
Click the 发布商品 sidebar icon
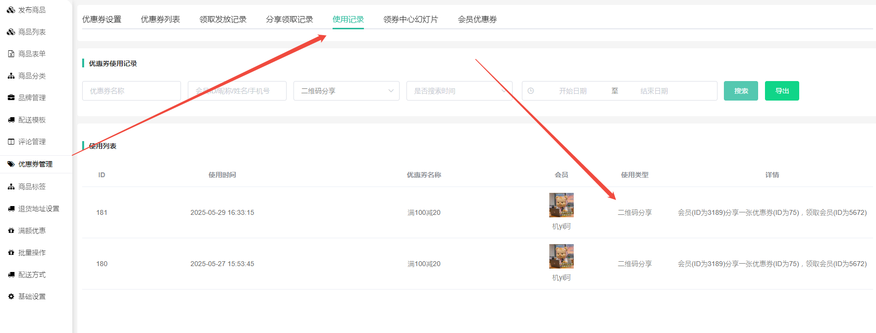click(x=11, y=10)
